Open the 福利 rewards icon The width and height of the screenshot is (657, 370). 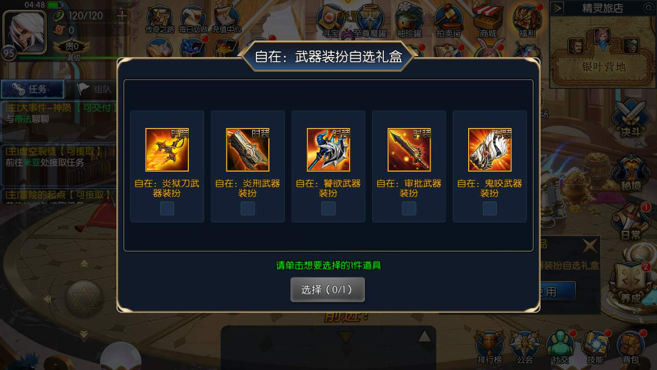(527, 22)
